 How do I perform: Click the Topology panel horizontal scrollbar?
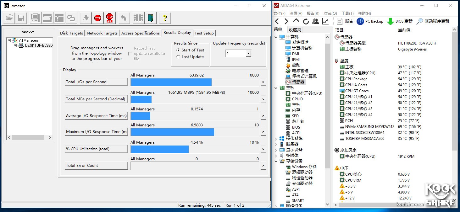[28, 137]
